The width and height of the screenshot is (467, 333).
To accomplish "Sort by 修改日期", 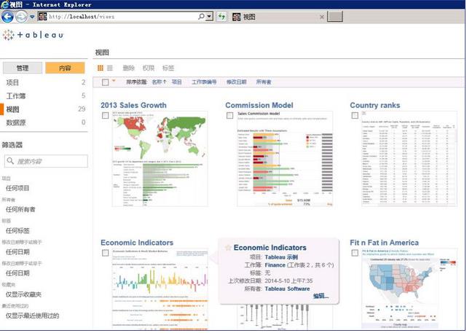I will [x=237, y=82].
